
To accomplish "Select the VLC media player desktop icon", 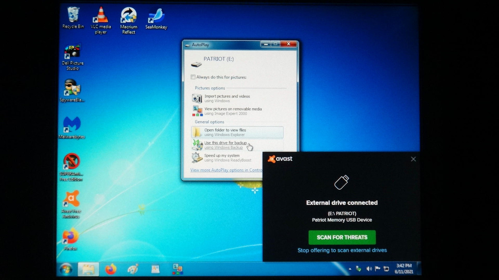I will pyautogui.click(x=101, y=20).
